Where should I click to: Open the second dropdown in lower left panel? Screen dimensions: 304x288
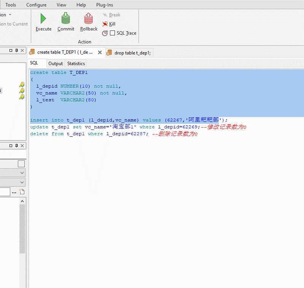coord(22,182)
